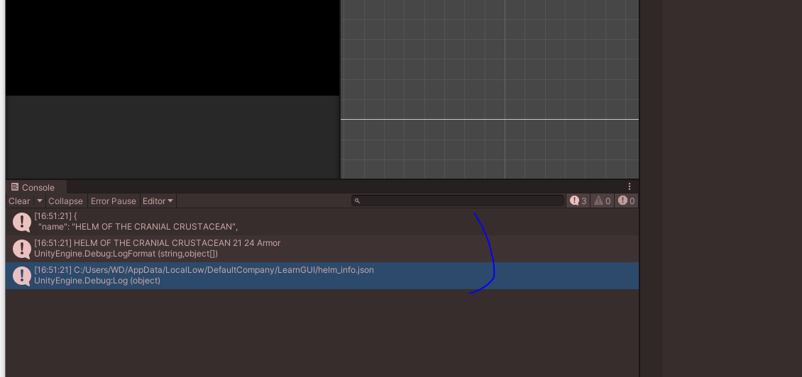This screenshot has width=802, height=377.
Task: Select the log entry with "name" JSON
Action: tap(322, 222)
